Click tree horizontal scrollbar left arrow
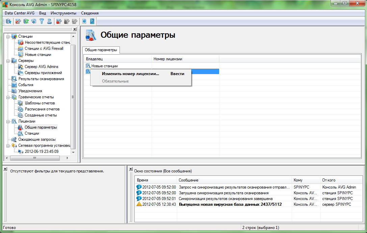Viewport: 367px width, 233px height. [7, 158]
